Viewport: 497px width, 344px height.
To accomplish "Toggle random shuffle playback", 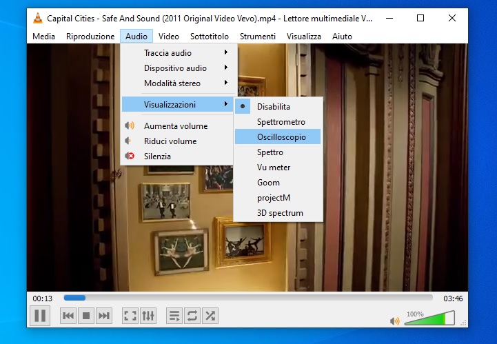I will pyautogui.click(x=210, y=316).
